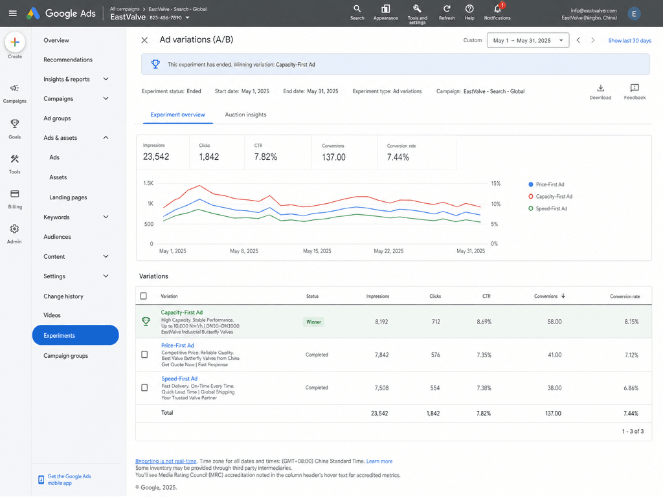Click Show last 30 days link
Viewport: 663px width, 497px height.
[629, 41]
